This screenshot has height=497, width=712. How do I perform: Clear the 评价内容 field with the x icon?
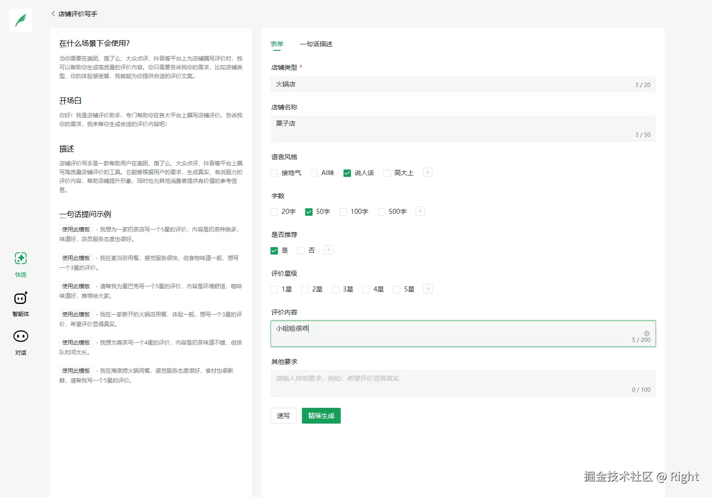(x=647, y=333)
